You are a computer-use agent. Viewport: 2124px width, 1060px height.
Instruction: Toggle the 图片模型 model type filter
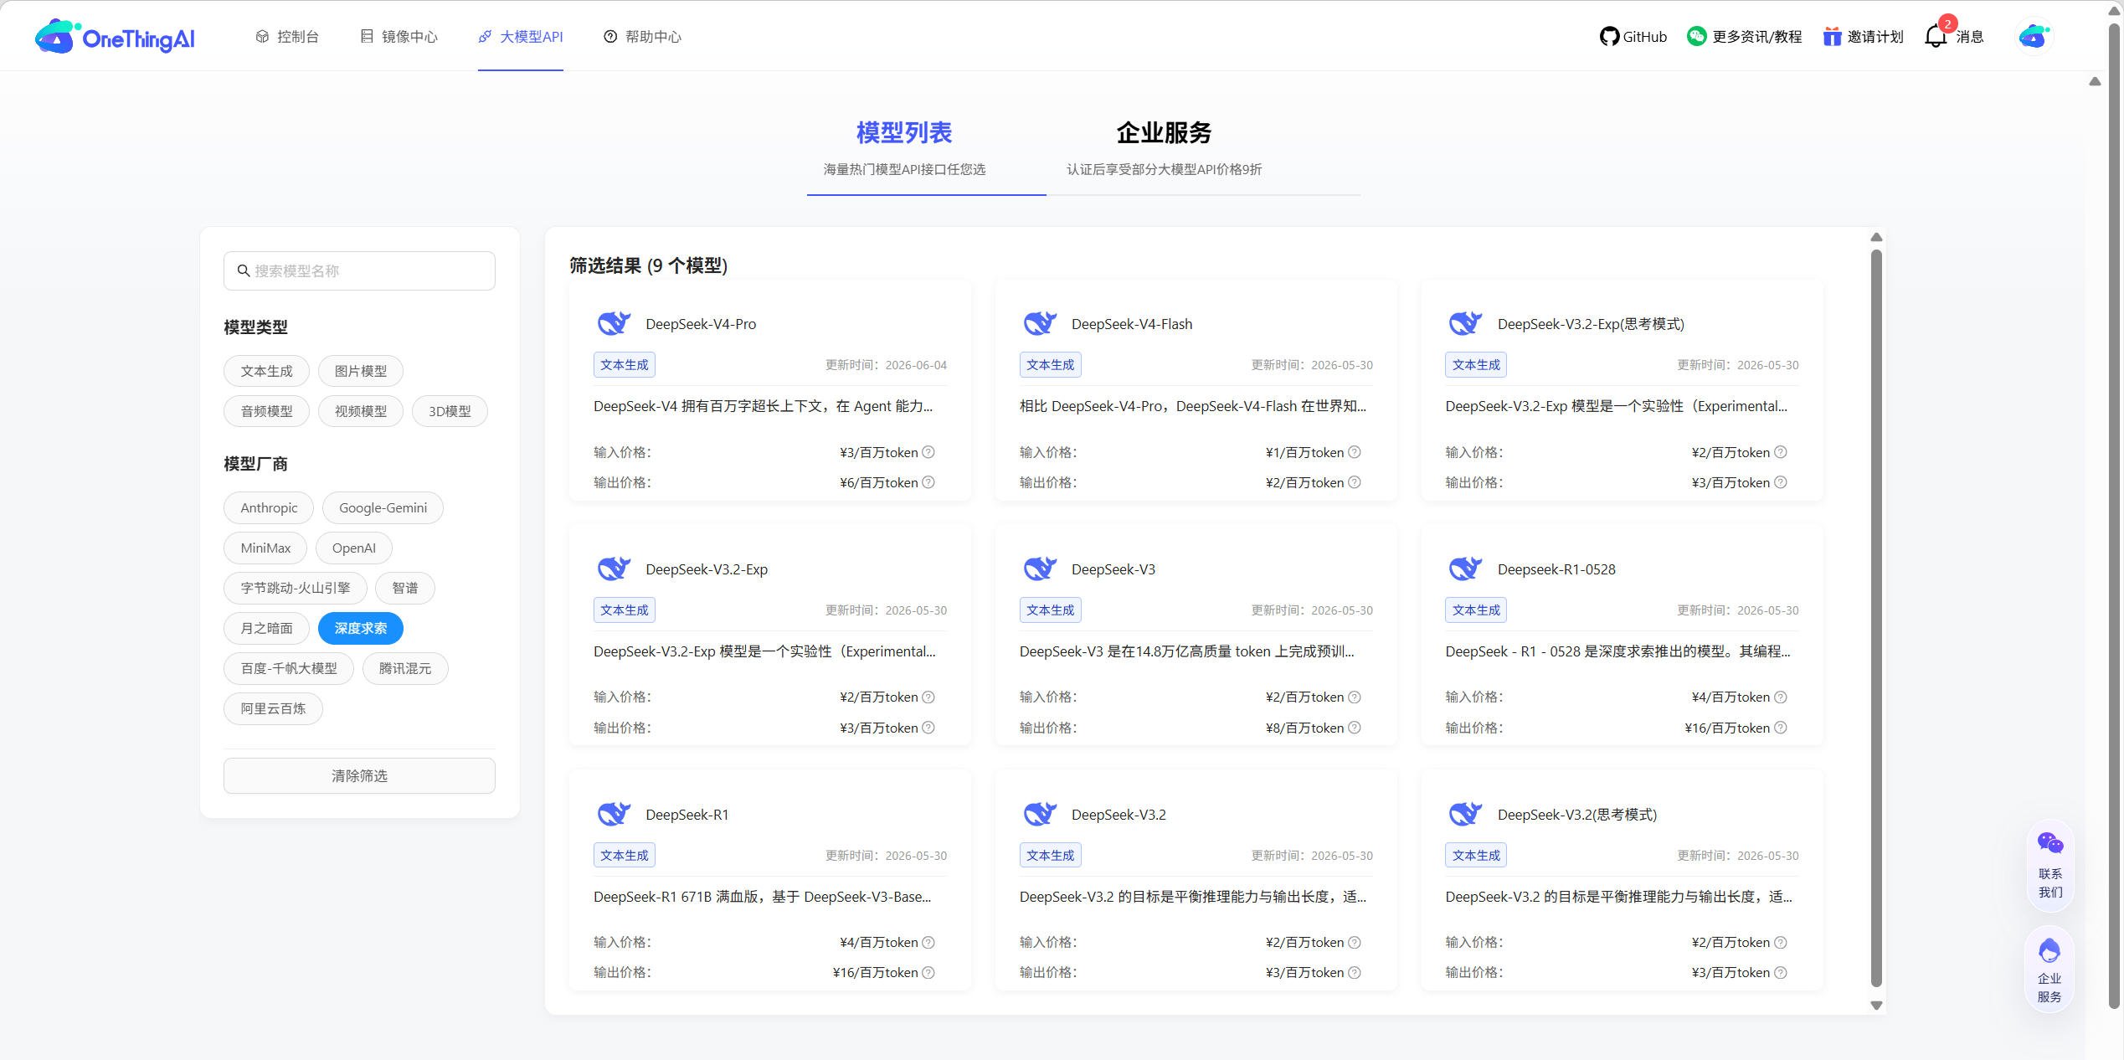click(x=361, y=371)
